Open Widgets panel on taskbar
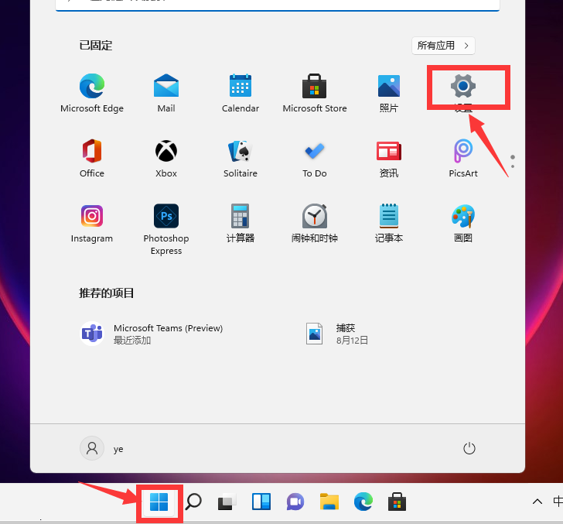This screenshot has width=563, height=524. point(261,502)
